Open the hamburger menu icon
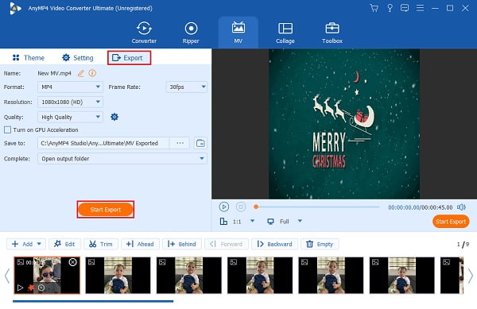The height and width of the screenshot is (309, 477). (x=420, y=8)
